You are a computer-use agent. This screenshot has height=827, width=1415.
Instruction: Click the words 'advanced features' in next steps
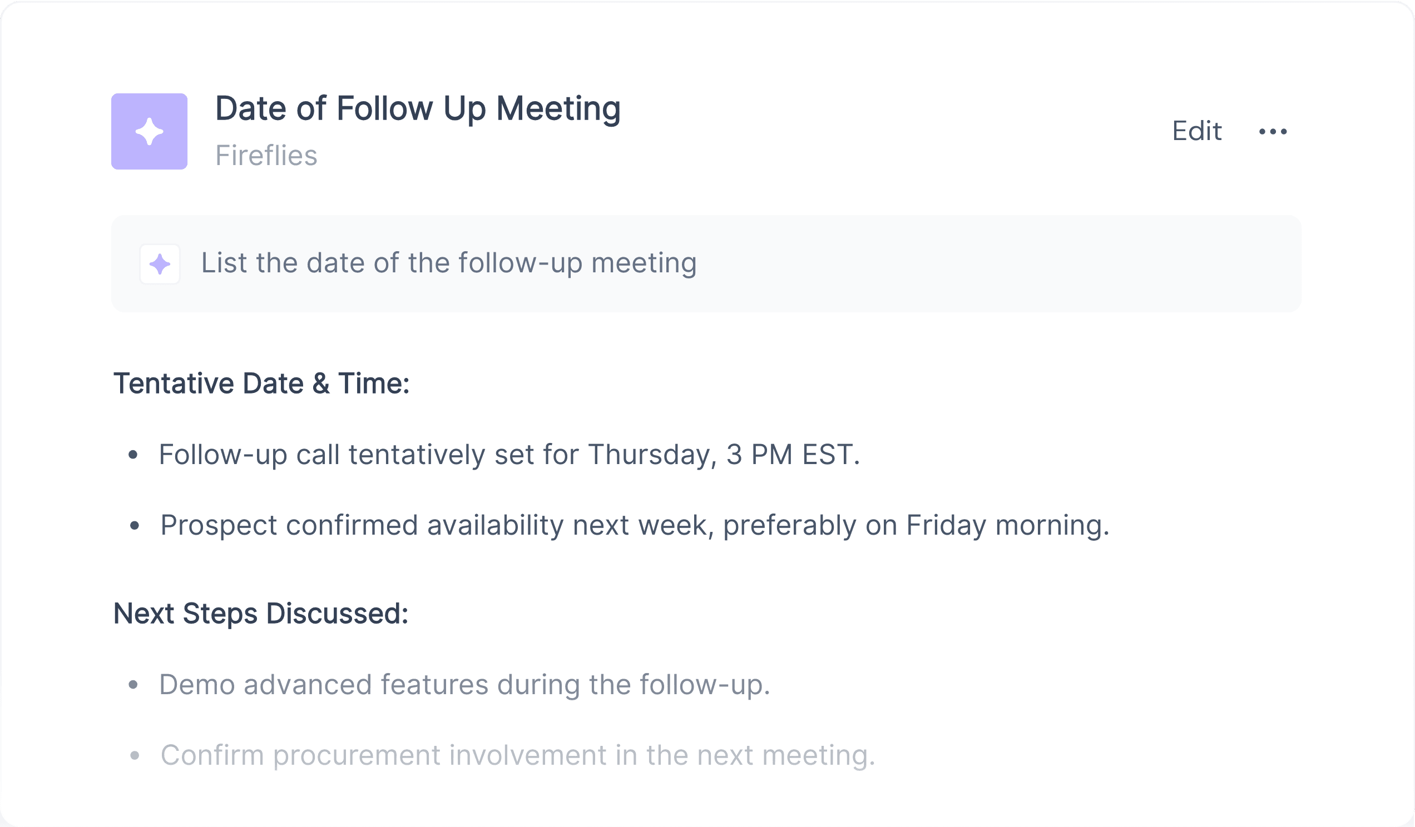(x=366, y=685)
